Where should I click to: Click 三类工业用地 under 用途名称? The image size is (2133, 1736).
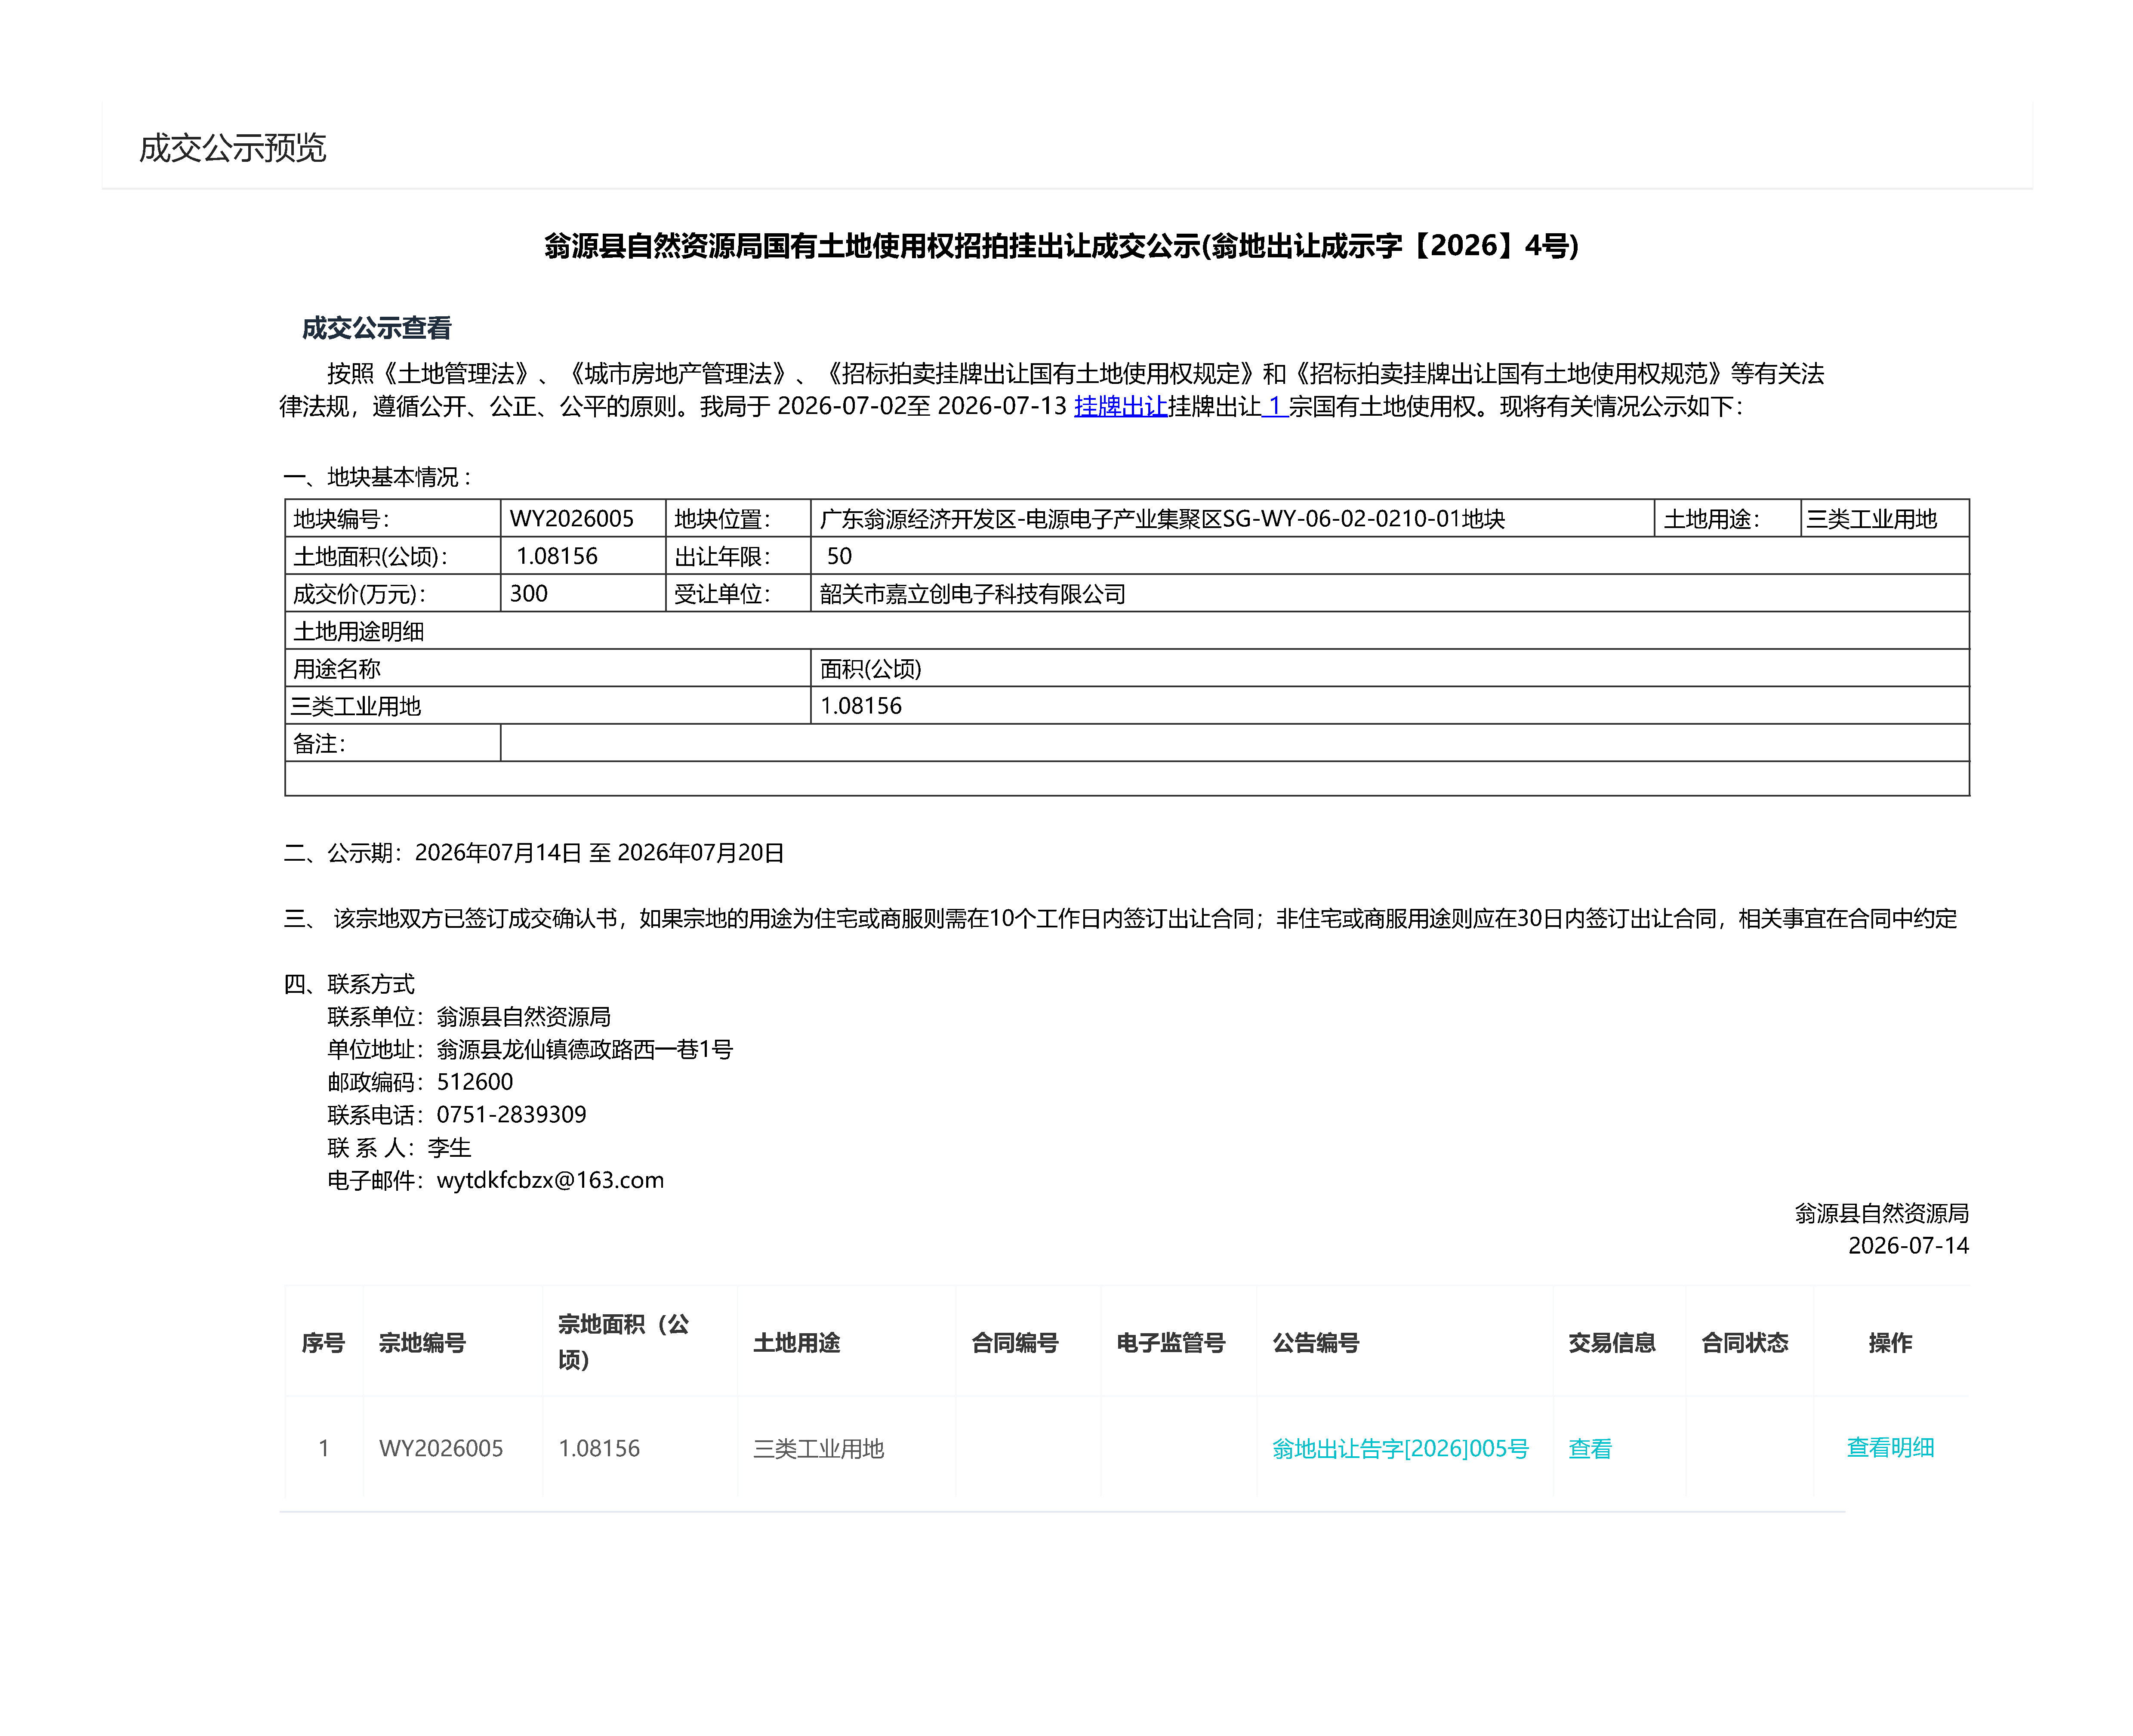pos(356,706)
